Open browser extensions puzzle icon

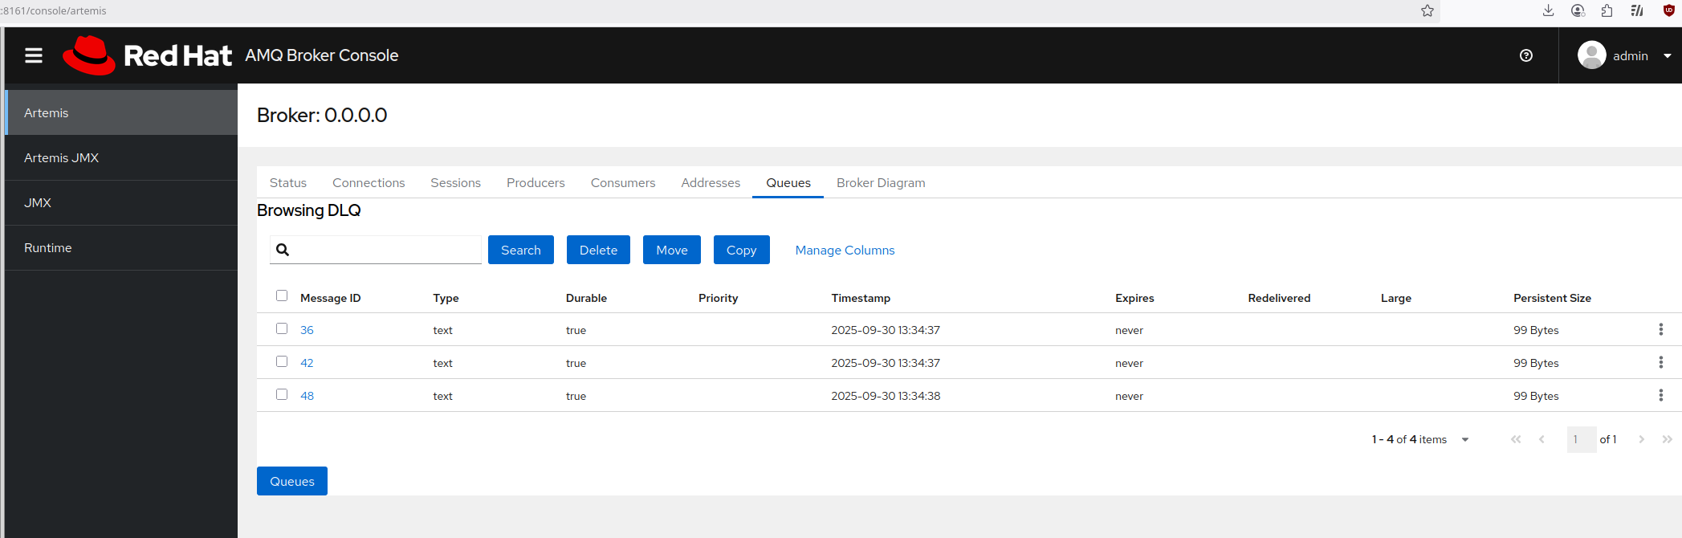1607,10
